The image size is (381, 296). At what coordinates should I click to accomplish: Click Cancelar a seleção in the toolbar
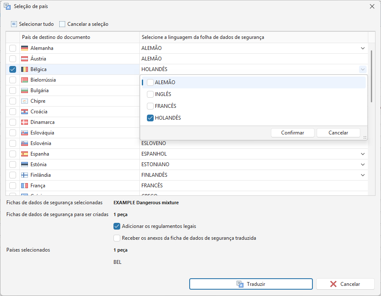pos(84,24)
